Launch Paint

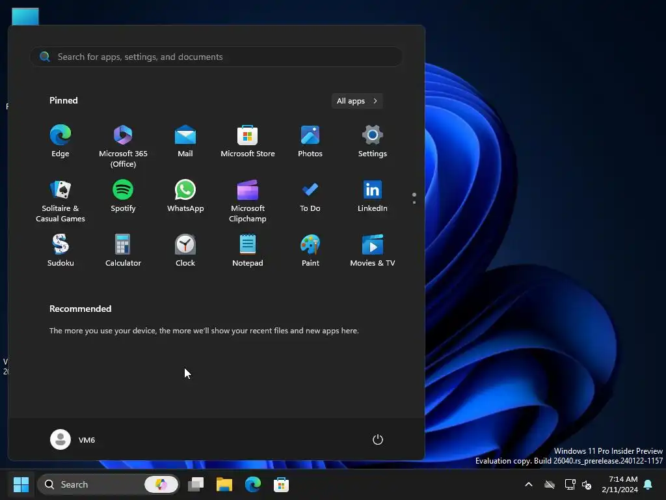[310, 251]
